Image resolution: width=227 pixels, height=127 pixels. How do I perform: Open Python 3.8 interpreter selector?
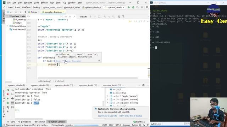point(137,125)
